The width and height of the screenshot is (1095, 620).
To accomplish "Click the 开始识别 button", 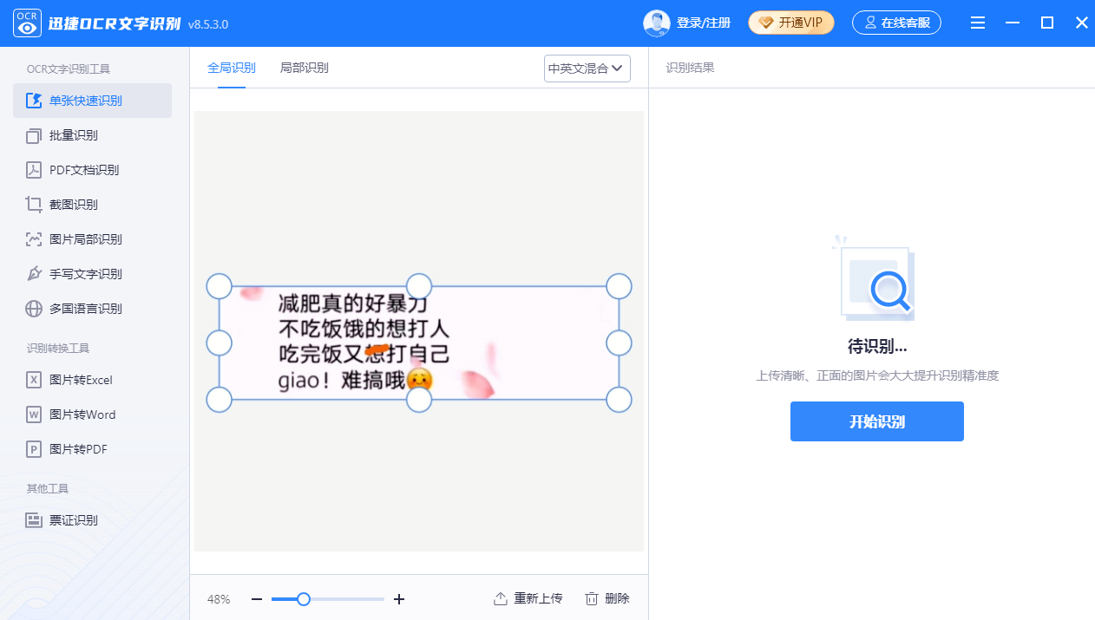I will pyautogui.click(x=877, y=421).
